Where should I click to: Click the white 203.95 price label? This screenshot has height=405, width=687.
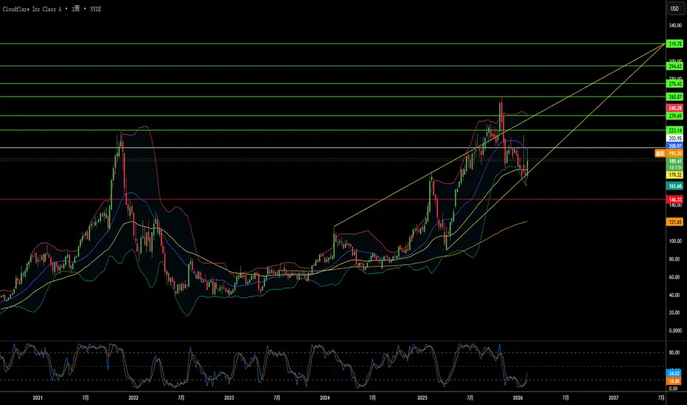(674, 138)
